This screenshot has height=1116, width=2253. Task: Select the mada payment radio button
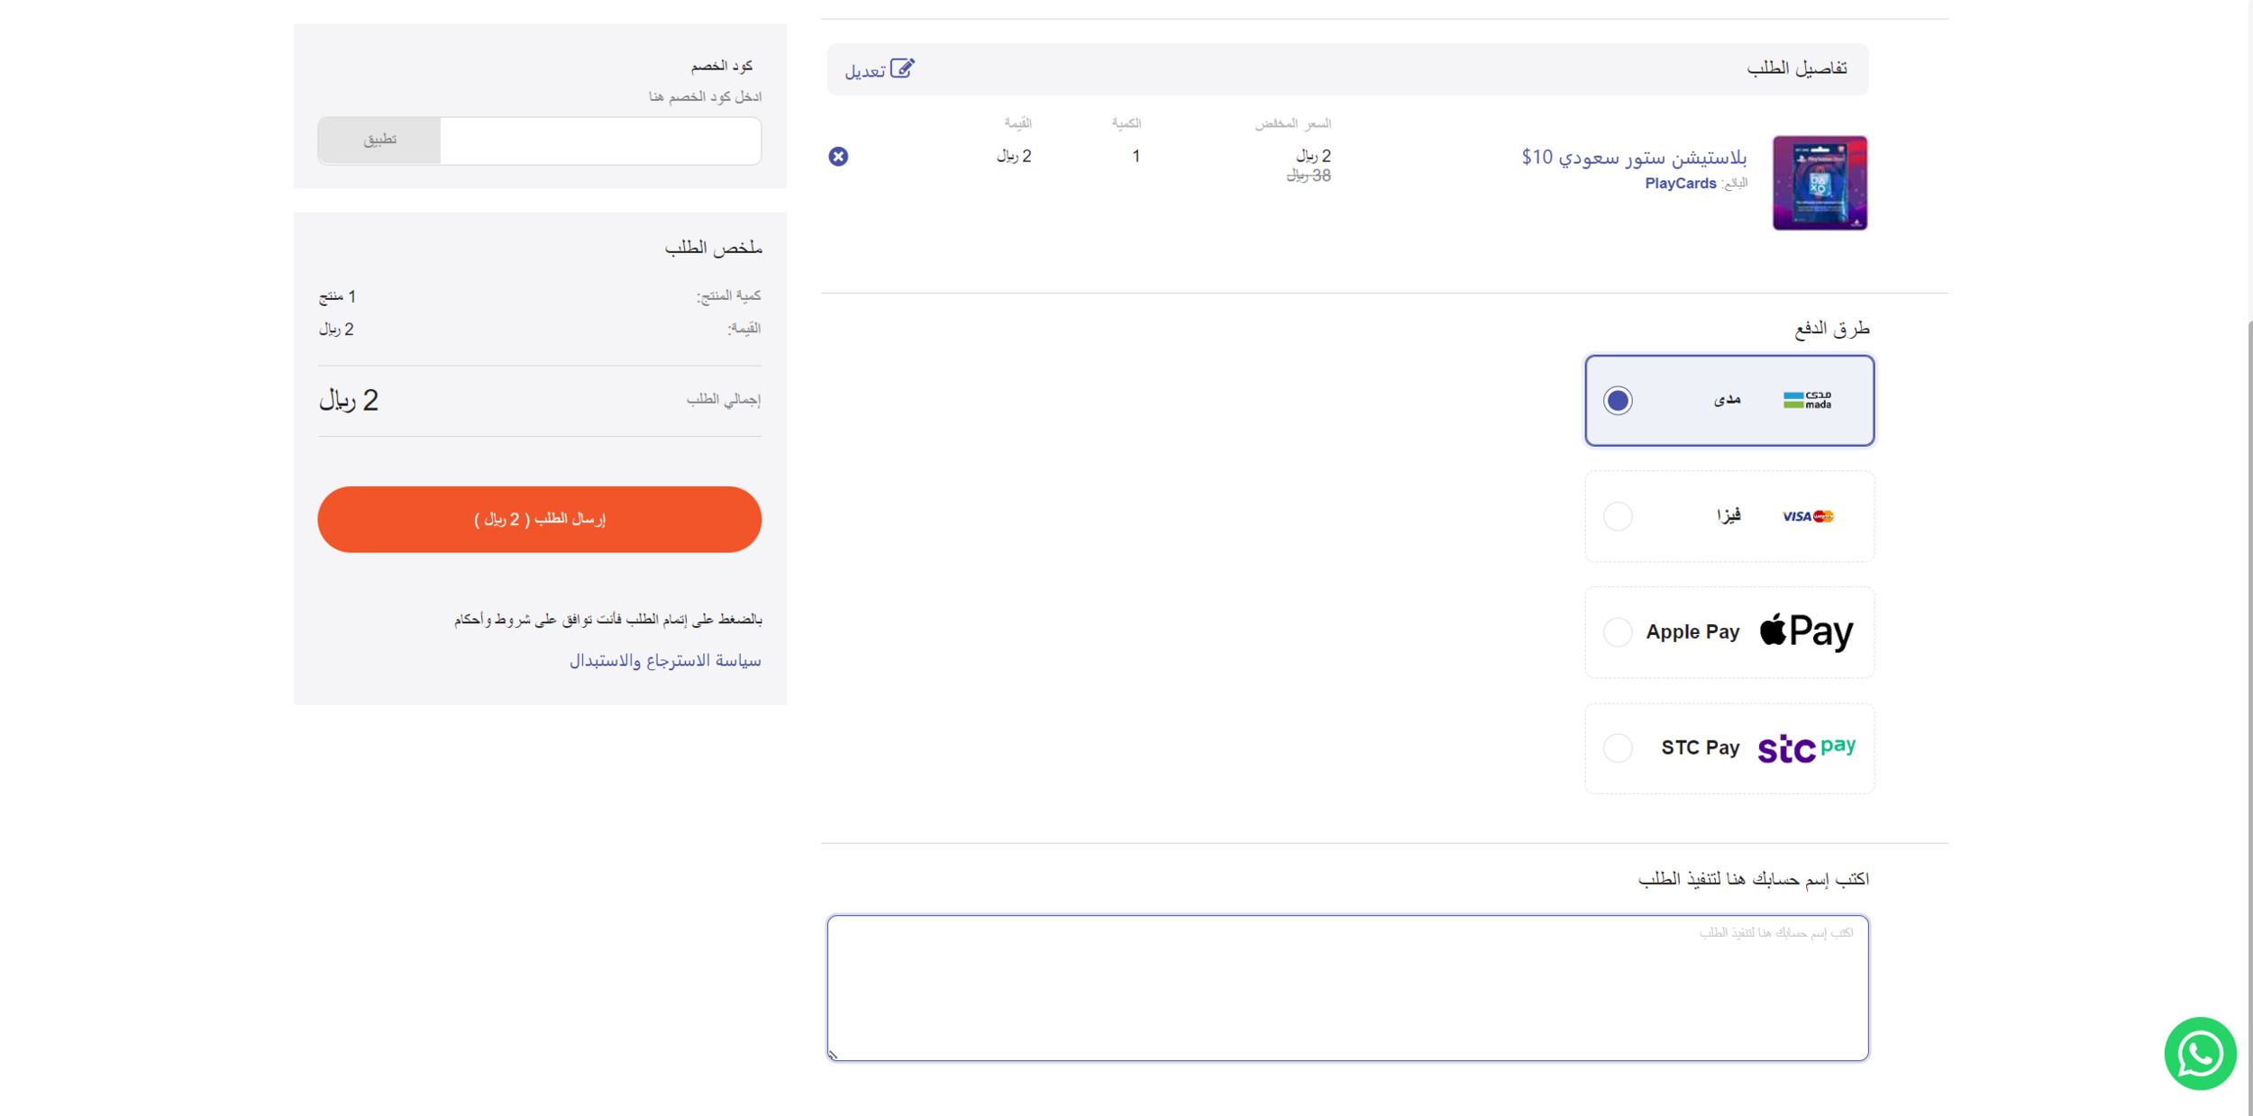point(1618,400)
